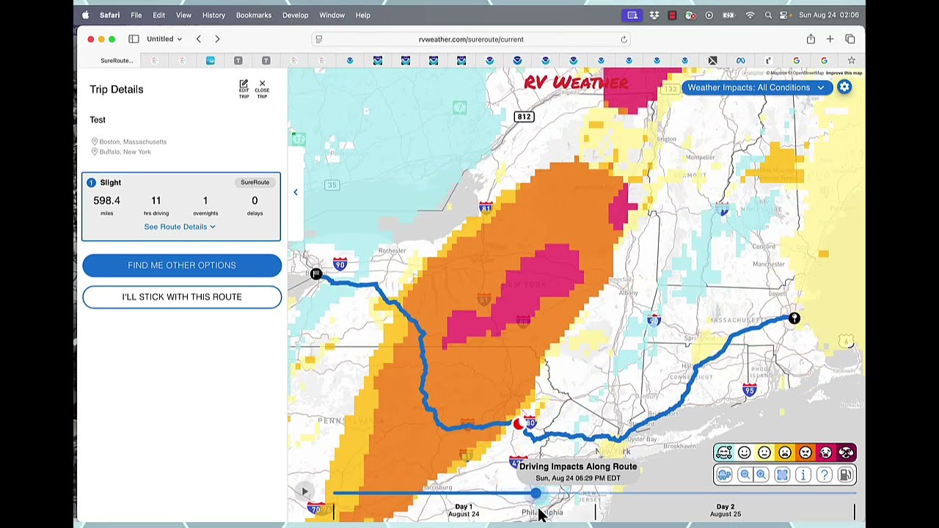Open the Untitled tab group dropdown

point(164,39)
